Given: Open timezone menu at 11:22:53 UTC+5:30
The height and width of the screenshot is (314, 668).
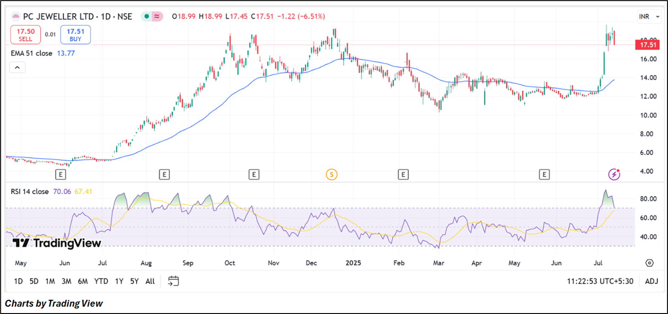Looking at the screenshot, I should tap(601, 281).
